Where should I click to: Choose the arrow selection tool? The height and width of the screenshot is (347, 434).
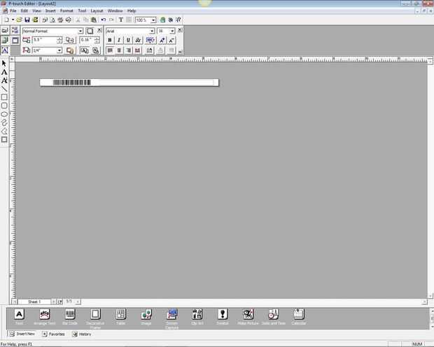click(4, 64)
